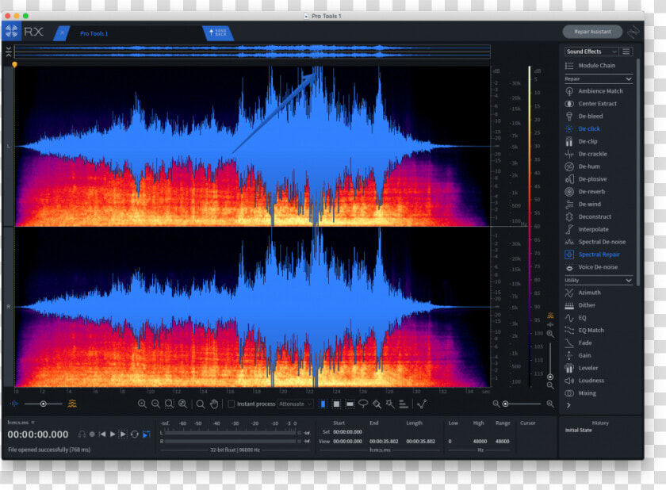Viewport: 666px width, 490px height.
Task: Expand more modules chevron below Mixing
Action: coord(568,405)
